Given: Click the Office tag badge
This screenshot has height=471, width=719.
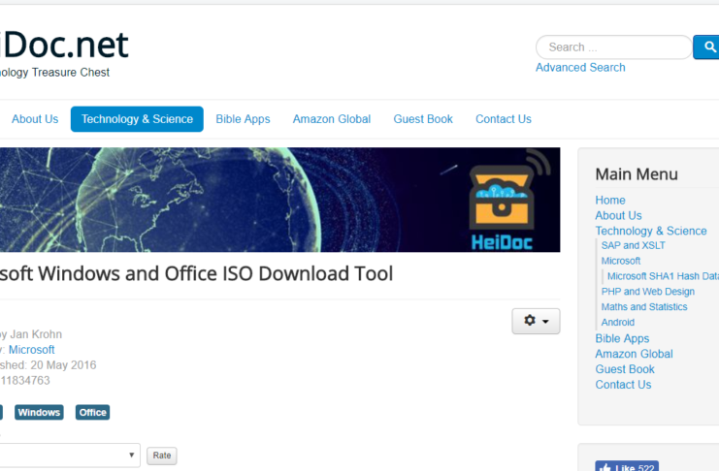Looking at the screenshot, I should click(92, 412).
